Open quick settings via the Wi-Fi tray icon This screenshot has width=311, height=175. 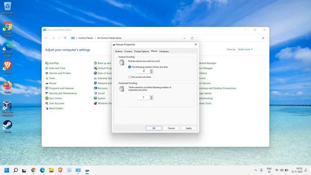coord(276,170)
